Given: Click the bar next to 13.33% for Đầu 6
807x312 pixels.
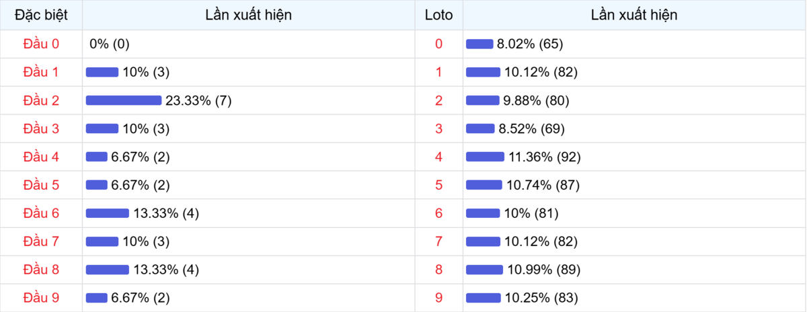Looking at the screenshot, I should [108, 213].
